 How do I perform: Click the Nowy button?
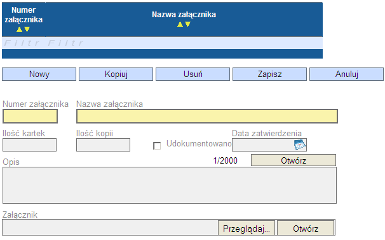point(39,74)
